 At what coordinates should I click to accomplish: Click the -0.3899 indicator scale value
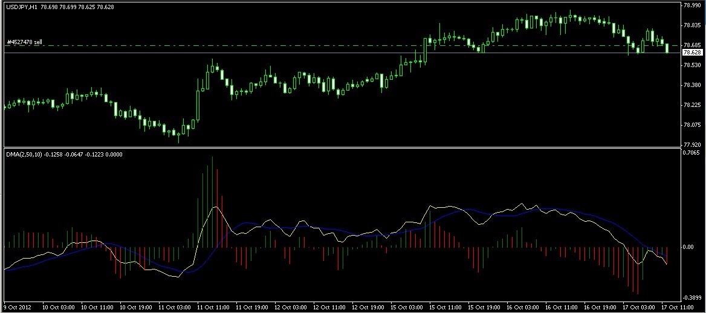click(691, 298)
